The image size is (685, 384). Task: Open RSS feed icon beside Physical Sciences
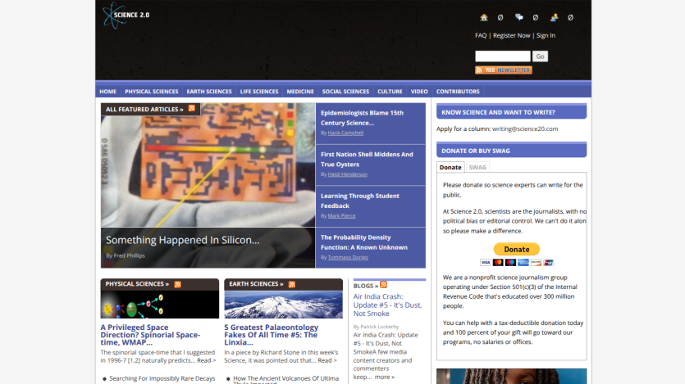[x=177, y=284]
